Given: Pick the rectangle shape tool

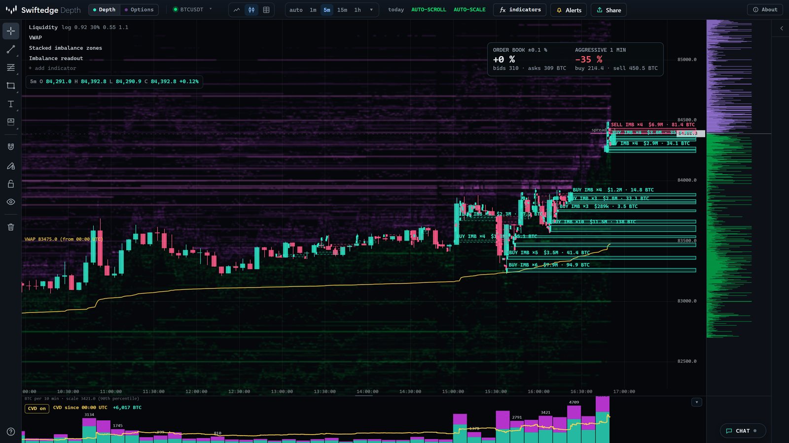Looking at the screenshot, I should [x=11, y=86].
